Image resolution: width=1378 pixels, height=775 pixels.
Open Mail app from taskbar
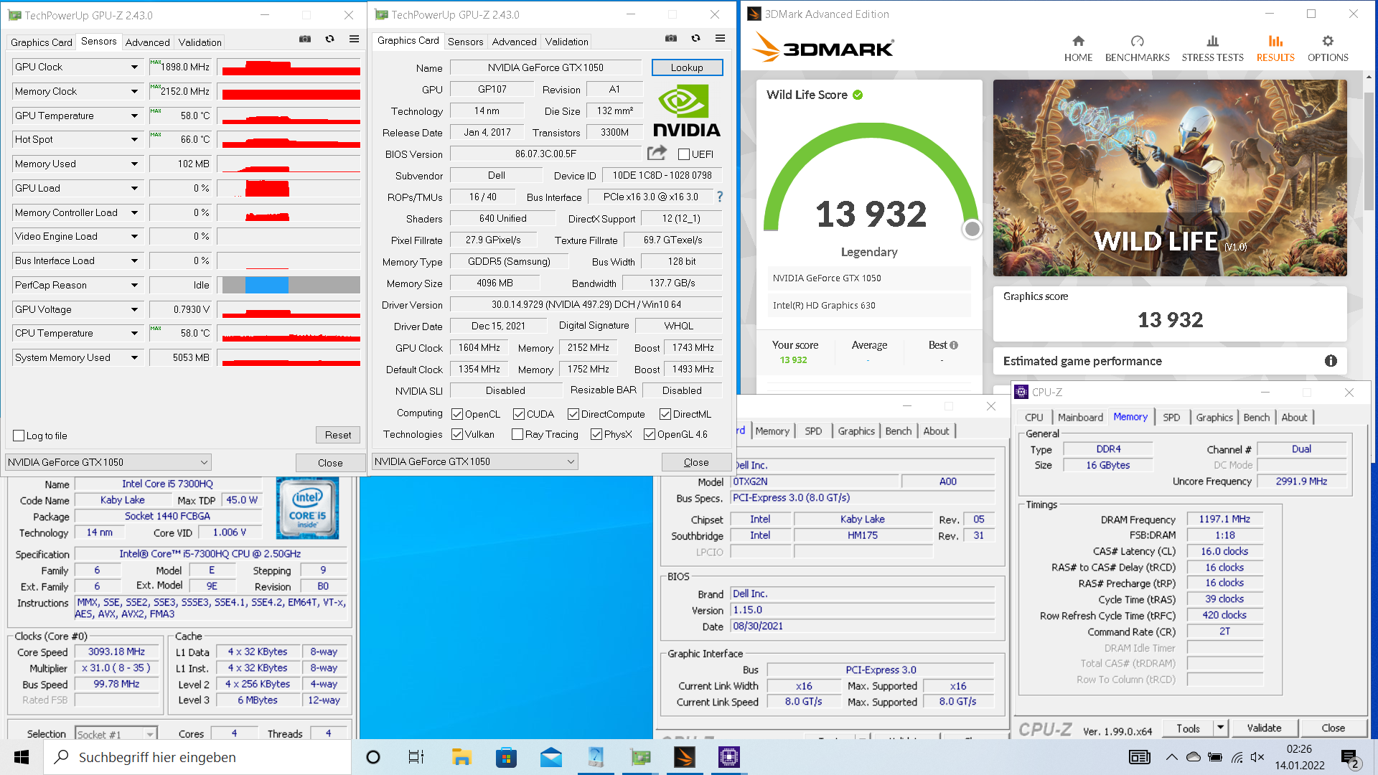(x=551, y=757)
